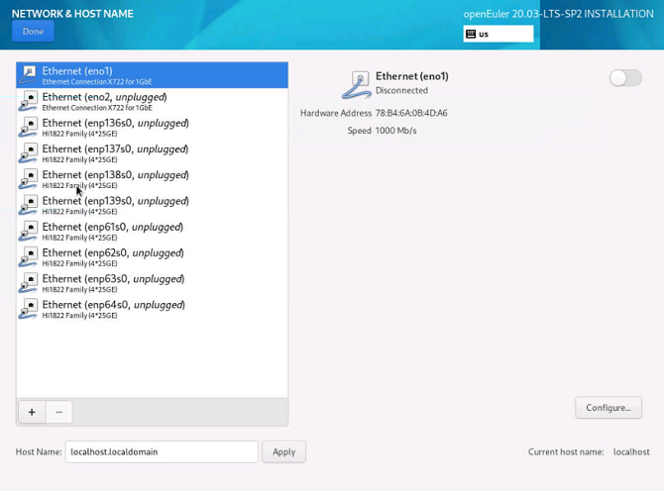Viewport: 664px width, 491px height.
Task: Click the enp136s0 network adapter icon
Action: (29, 127)
